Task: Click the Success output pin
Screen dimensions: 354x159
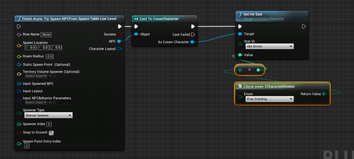Action: (x=119, y=34)
